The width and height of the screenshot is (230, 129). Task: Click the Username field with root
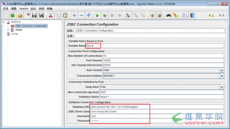click(x=157, y=116)
